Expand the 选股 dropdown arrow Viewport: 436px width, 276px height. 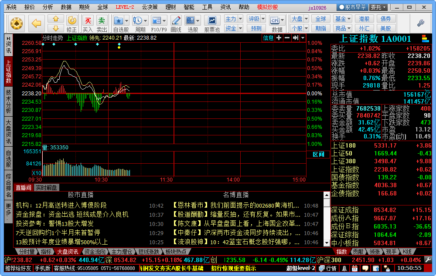(x=198, y=21)
